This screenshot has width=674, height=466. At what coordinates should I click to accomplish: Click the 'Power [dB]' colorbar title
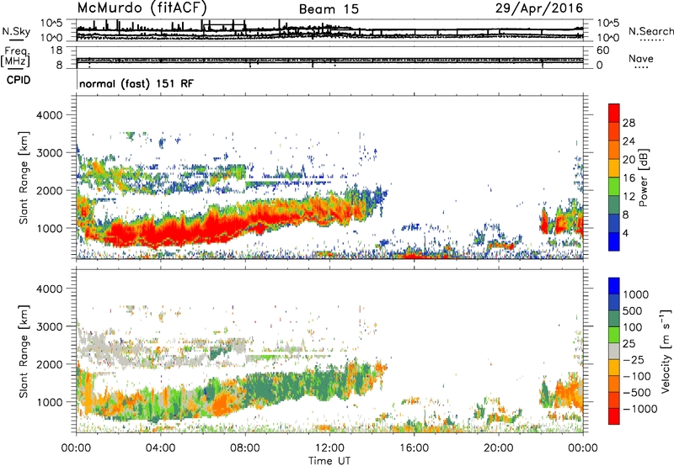tap(643, 177)
